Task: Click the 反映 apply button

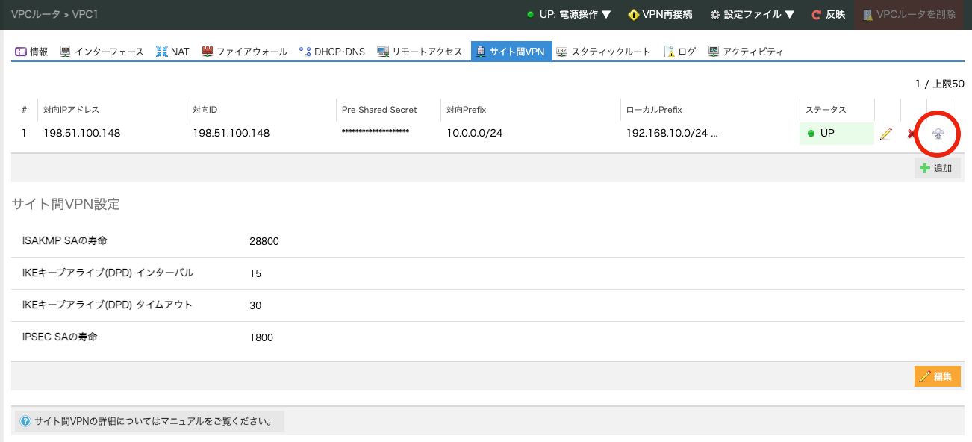Action: (x=828, y=14)
